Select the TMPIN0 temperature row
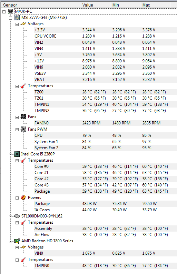 click(105, 266)
